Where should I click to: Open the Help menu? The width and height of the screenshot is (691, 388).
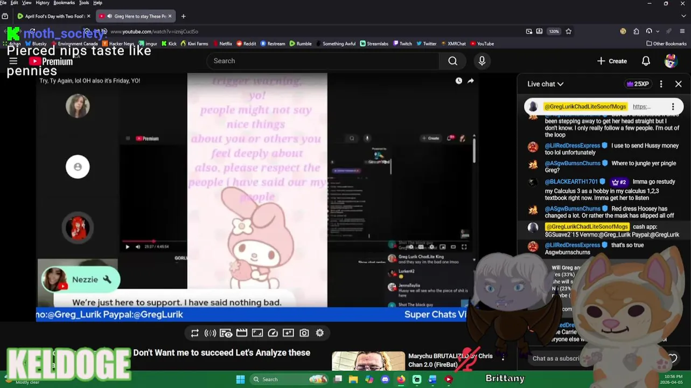(97, 3)
